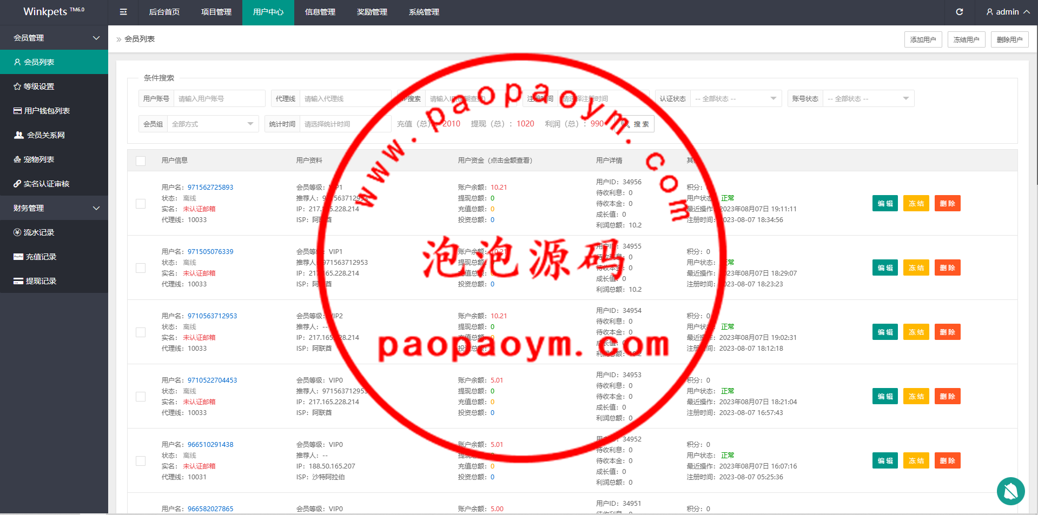Open username link 9710563712953
The height and width of the screenshot is (515, 1038).
pyautogui.click(x=212, y=316)
